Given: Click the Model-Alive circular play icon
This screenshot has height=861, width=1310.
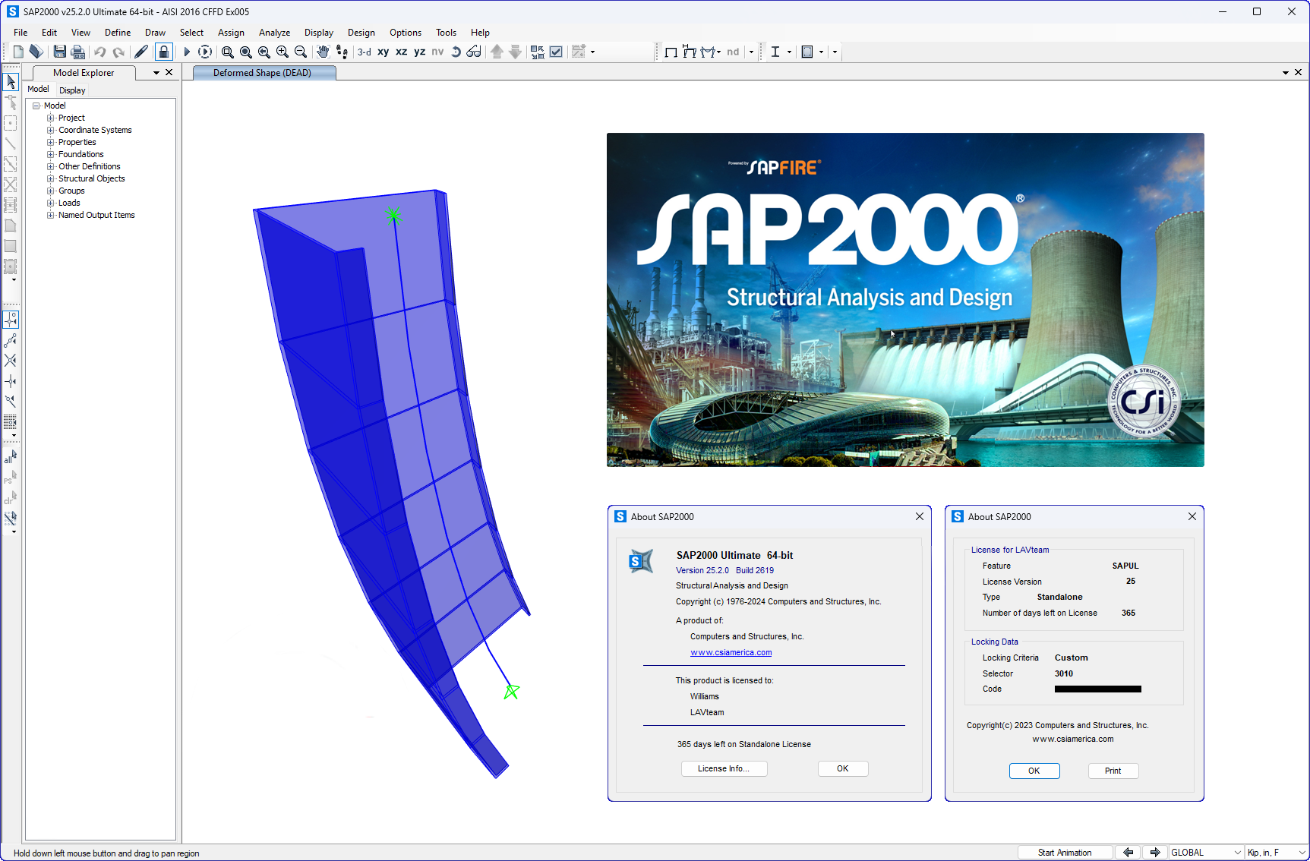Looking at the screenshot, I should pos(205,52).
